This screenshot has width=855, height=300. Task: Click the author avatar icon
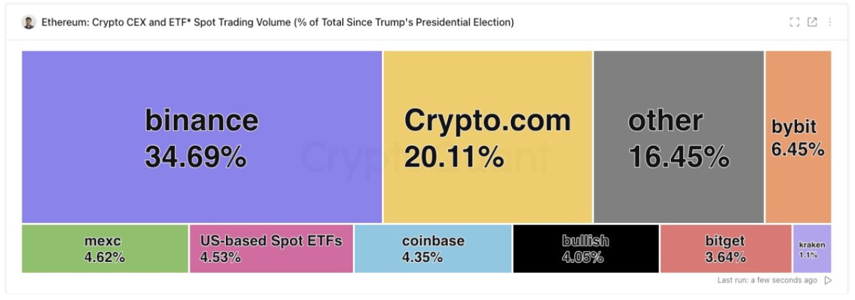pos(29,22)
